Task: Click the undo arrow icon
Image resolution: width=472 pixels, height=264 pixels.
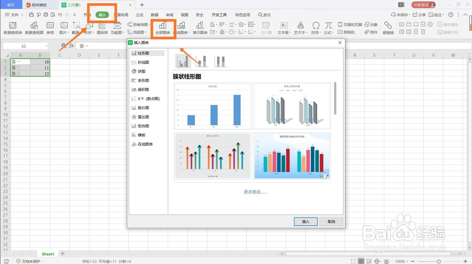Action: pos(60,15)
